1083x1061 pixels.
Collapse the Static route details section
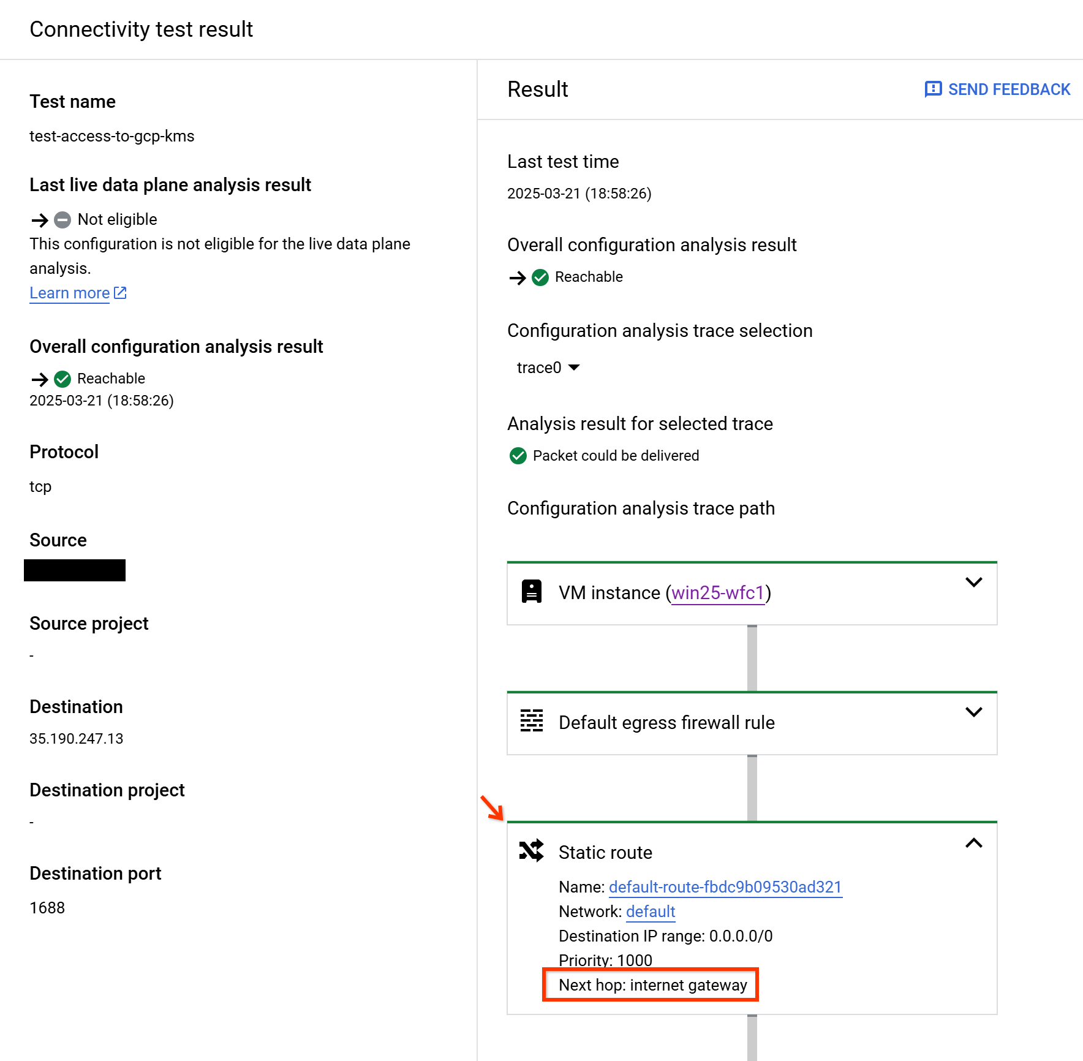click(974, 844)
